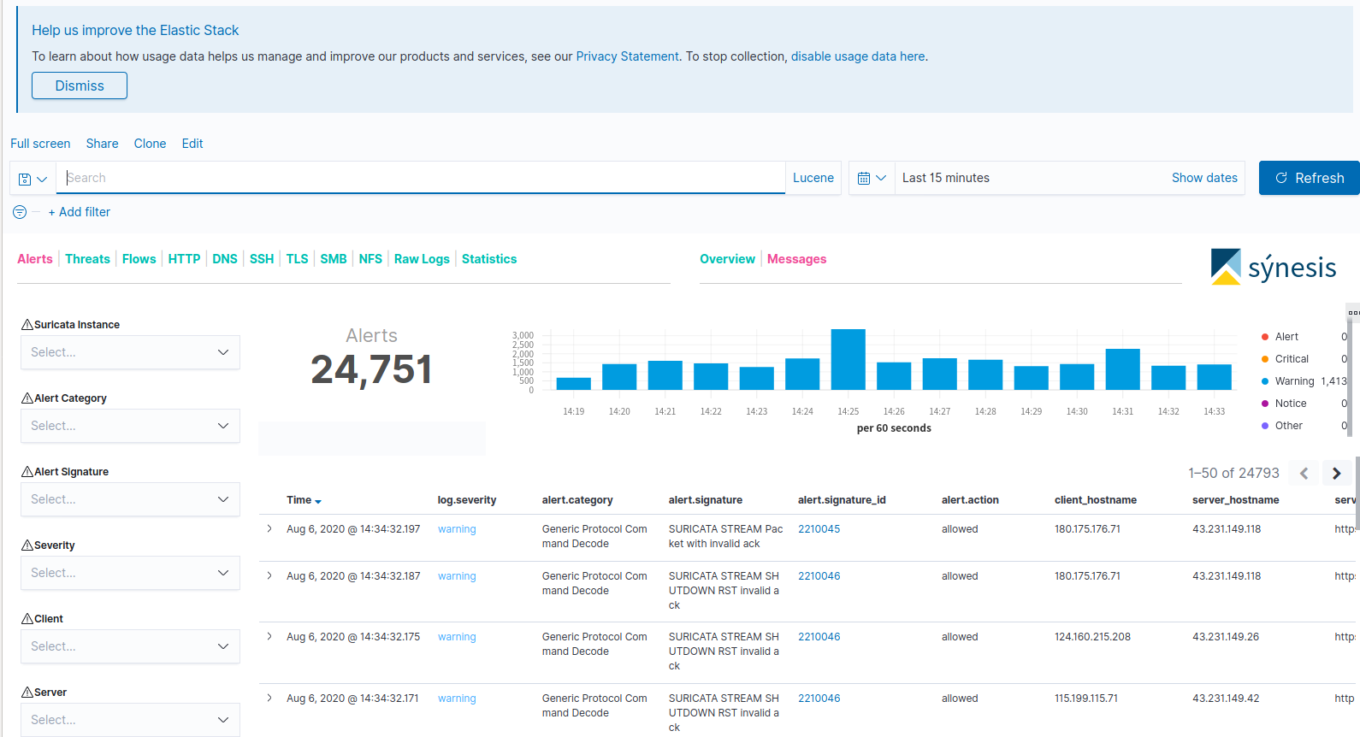
Task: Open the Statistics tab
Action: click(x=489, y=259)
